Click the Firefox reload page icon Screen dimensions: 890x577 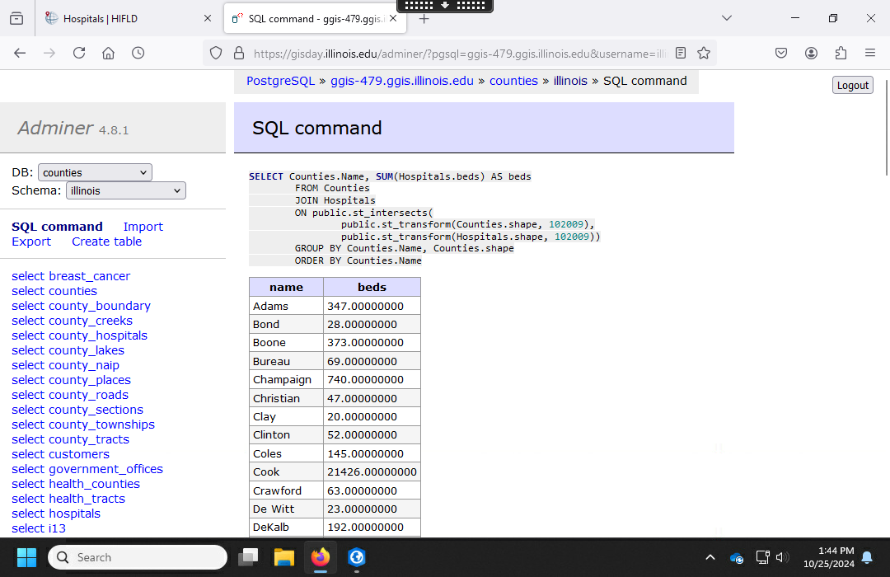(79, 53)
